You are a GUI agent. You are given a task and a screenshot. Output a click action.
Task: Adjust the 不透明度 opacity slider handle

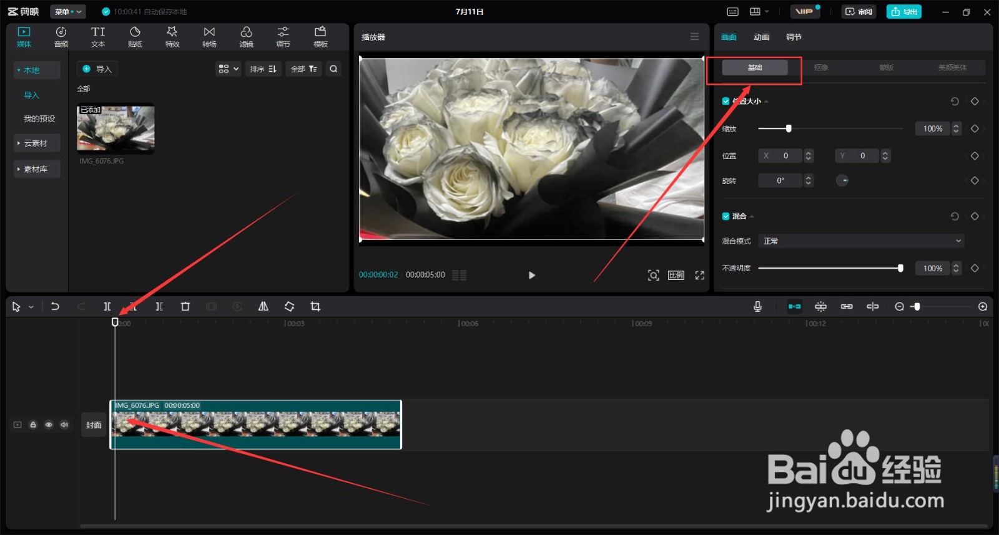900,268
